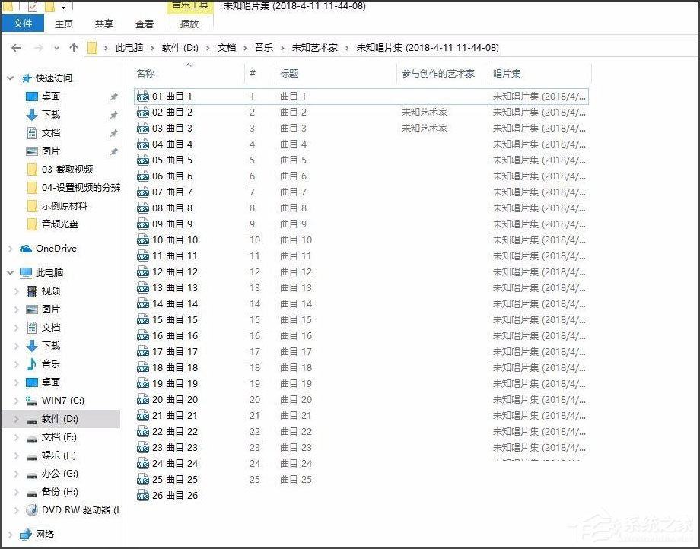This screenshot has width=700, height=549.
Task: Open the customize Quick Access Toolbar dropdown
Action: [x=63, y=6]
